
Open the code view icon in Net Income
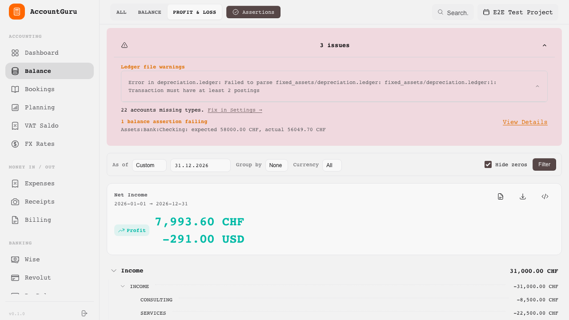[545, 196]
